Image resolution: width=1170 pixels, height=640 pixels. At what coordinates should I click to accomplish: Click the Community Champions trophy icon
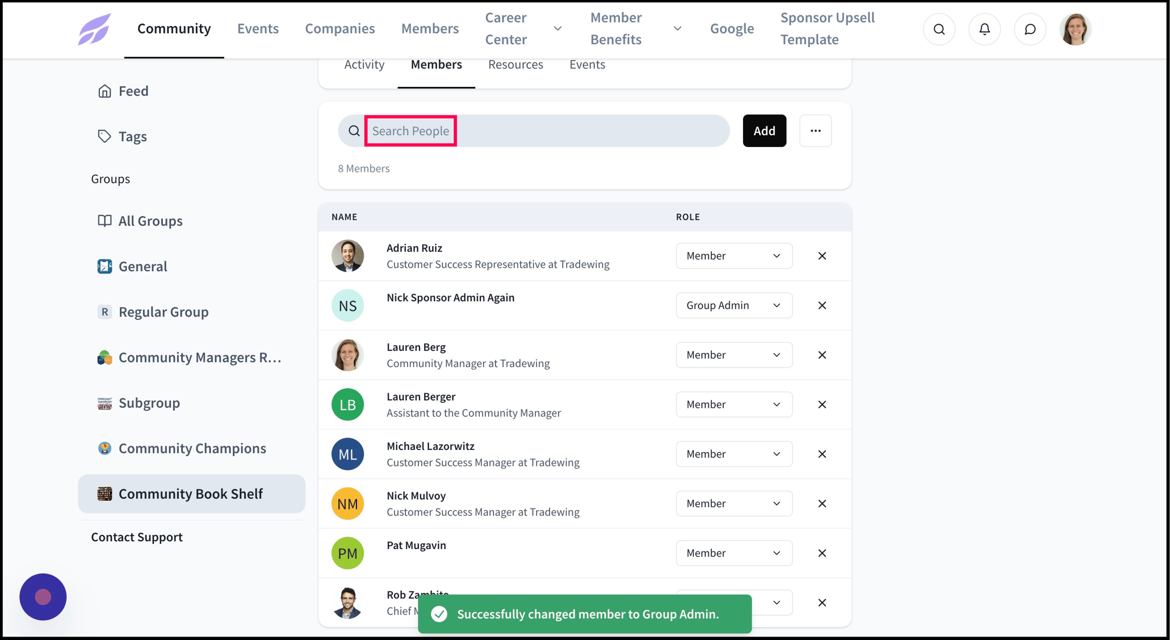click(104, 448)
